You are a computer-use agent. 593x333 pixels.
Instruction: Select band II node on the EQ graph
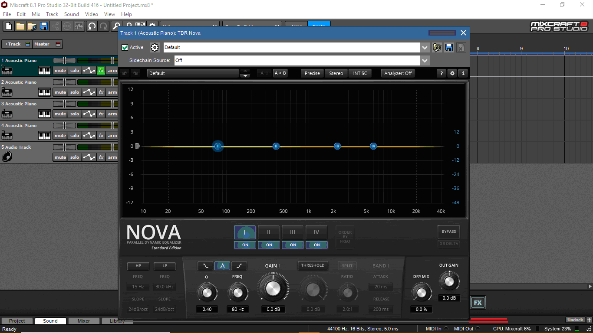(x=276, y=146)
